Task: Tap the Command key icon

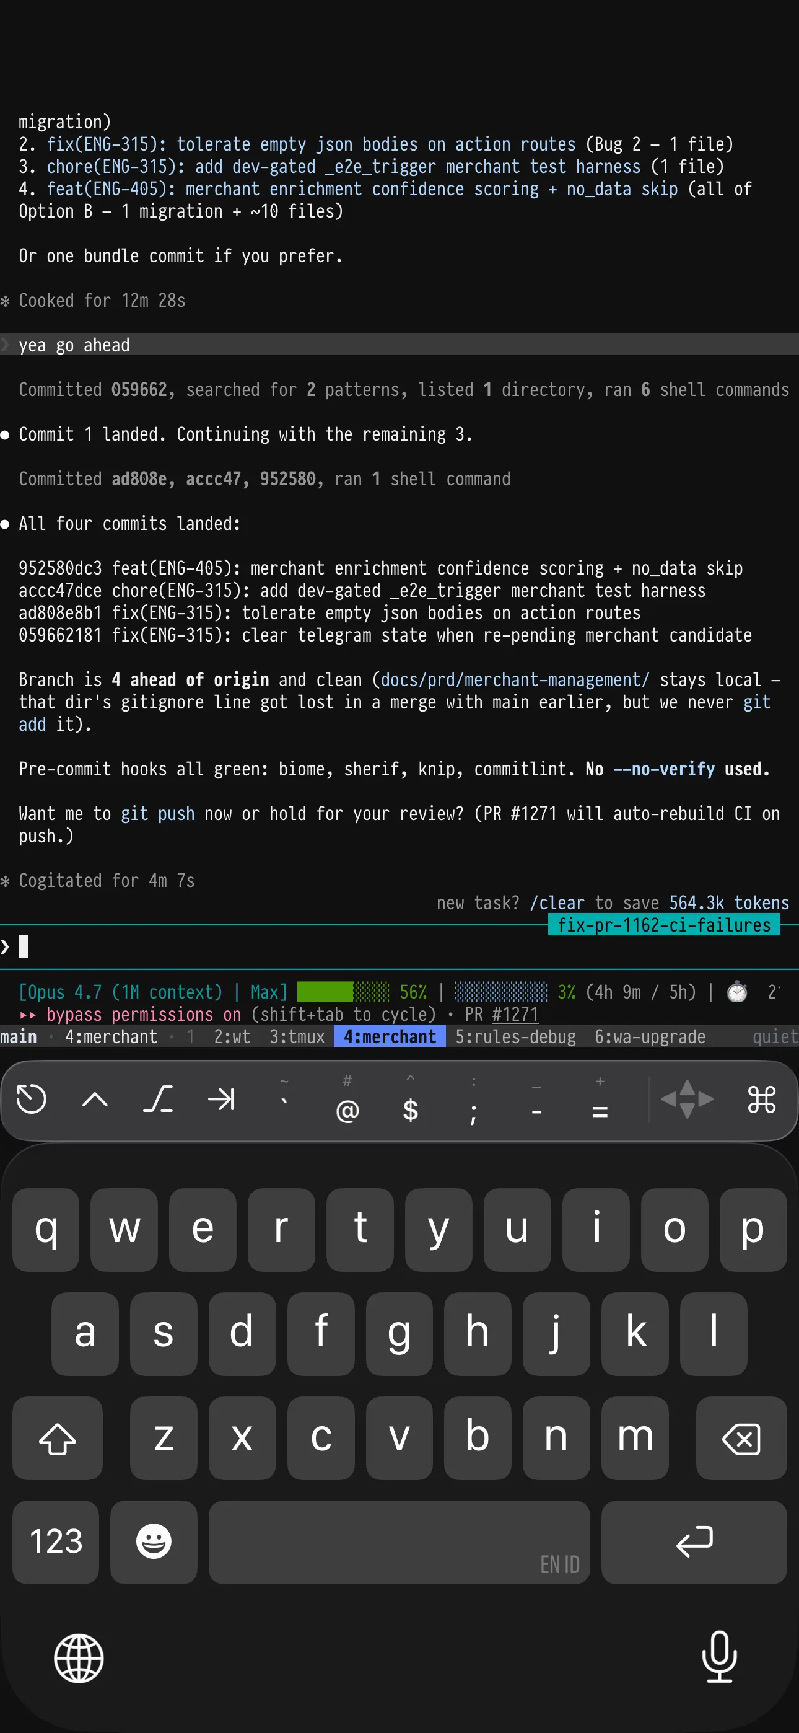Action: (761, 1100)
